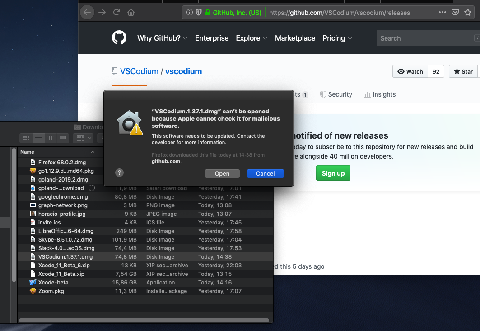The width and height of the screenshot is (480, 331).
Task: Switch to the Security tab
Action: coord(336,95)
